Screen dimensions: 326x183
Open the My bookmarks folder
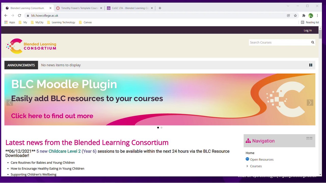(x=23, y=22)
